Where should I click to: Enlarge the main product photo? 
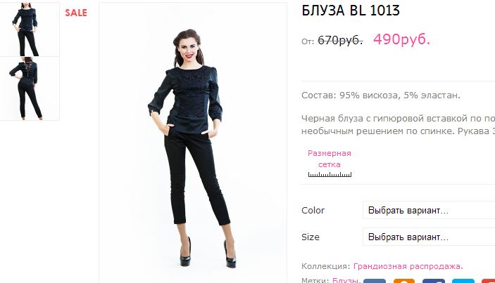coord(193,143)
